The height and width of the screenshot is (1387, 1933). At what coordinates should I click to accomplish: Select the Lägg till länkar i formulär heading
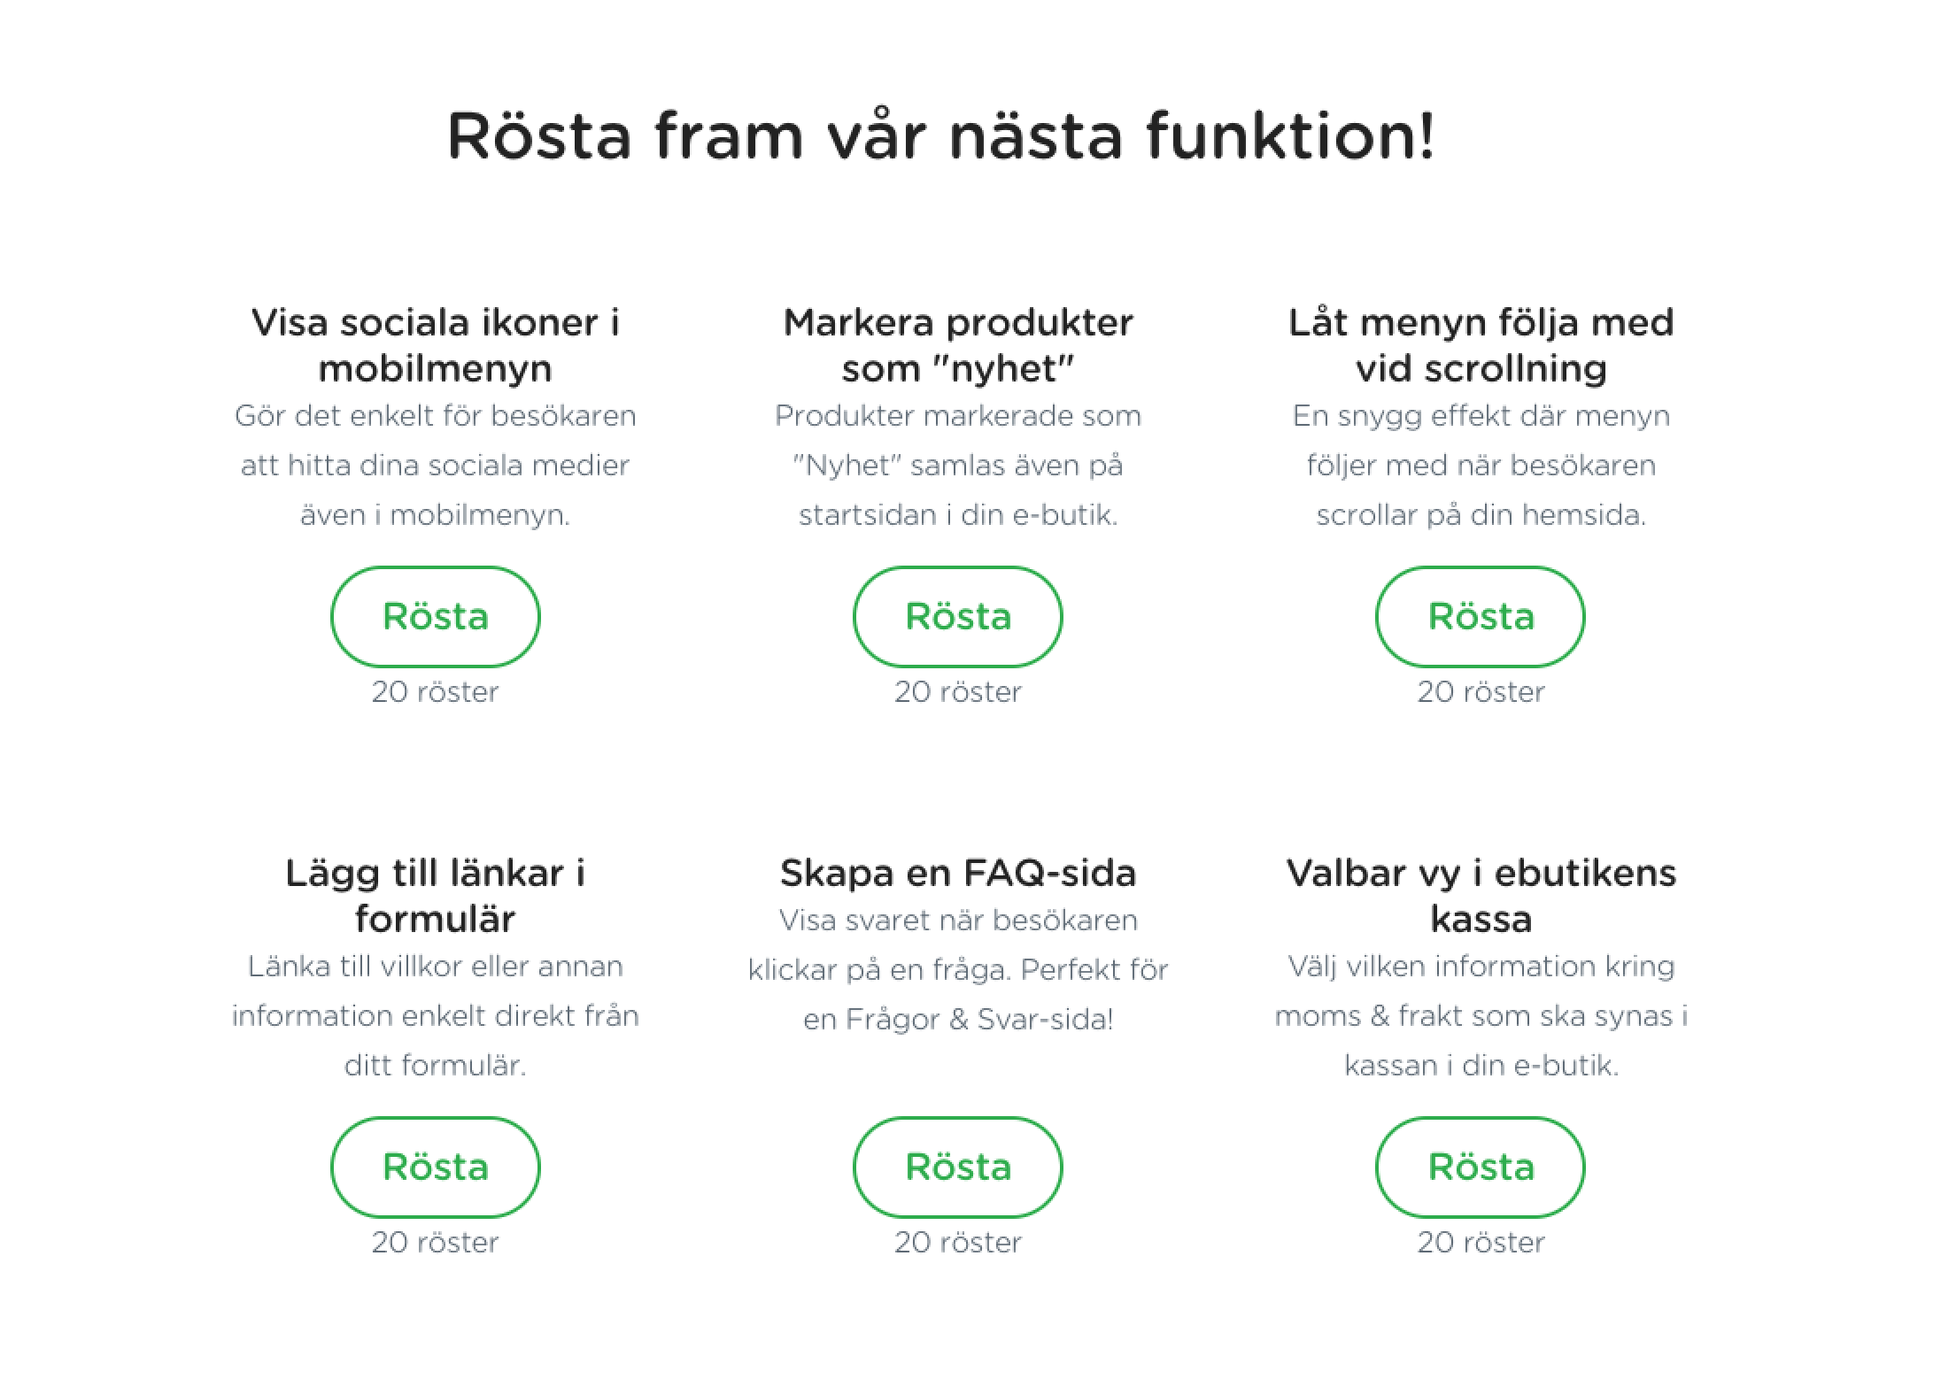[435, 896]
